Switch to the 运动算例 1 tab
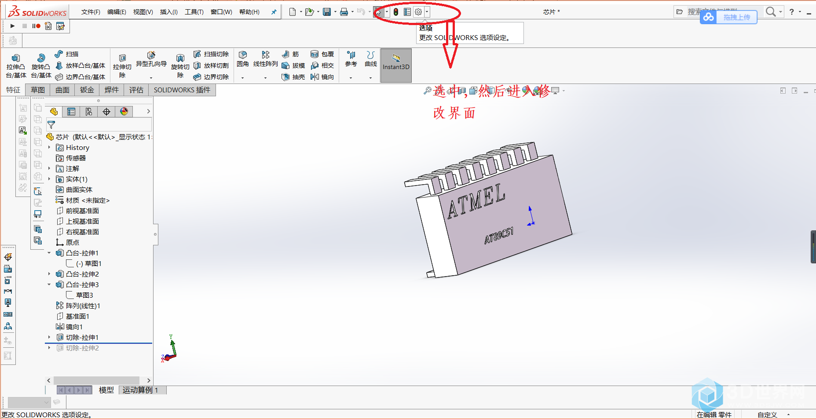This screenshot has width=816, height=419. (x=143, y=390)
